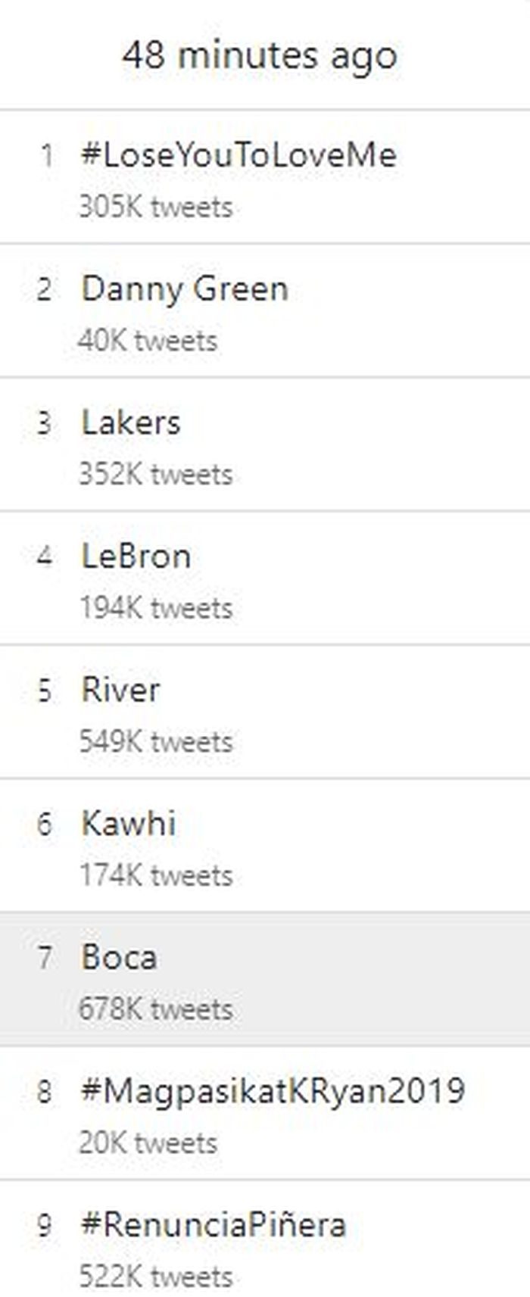Viewport: 530px width, 1297px height.
Task: View the LeBron trend
Action: [136, 557]
